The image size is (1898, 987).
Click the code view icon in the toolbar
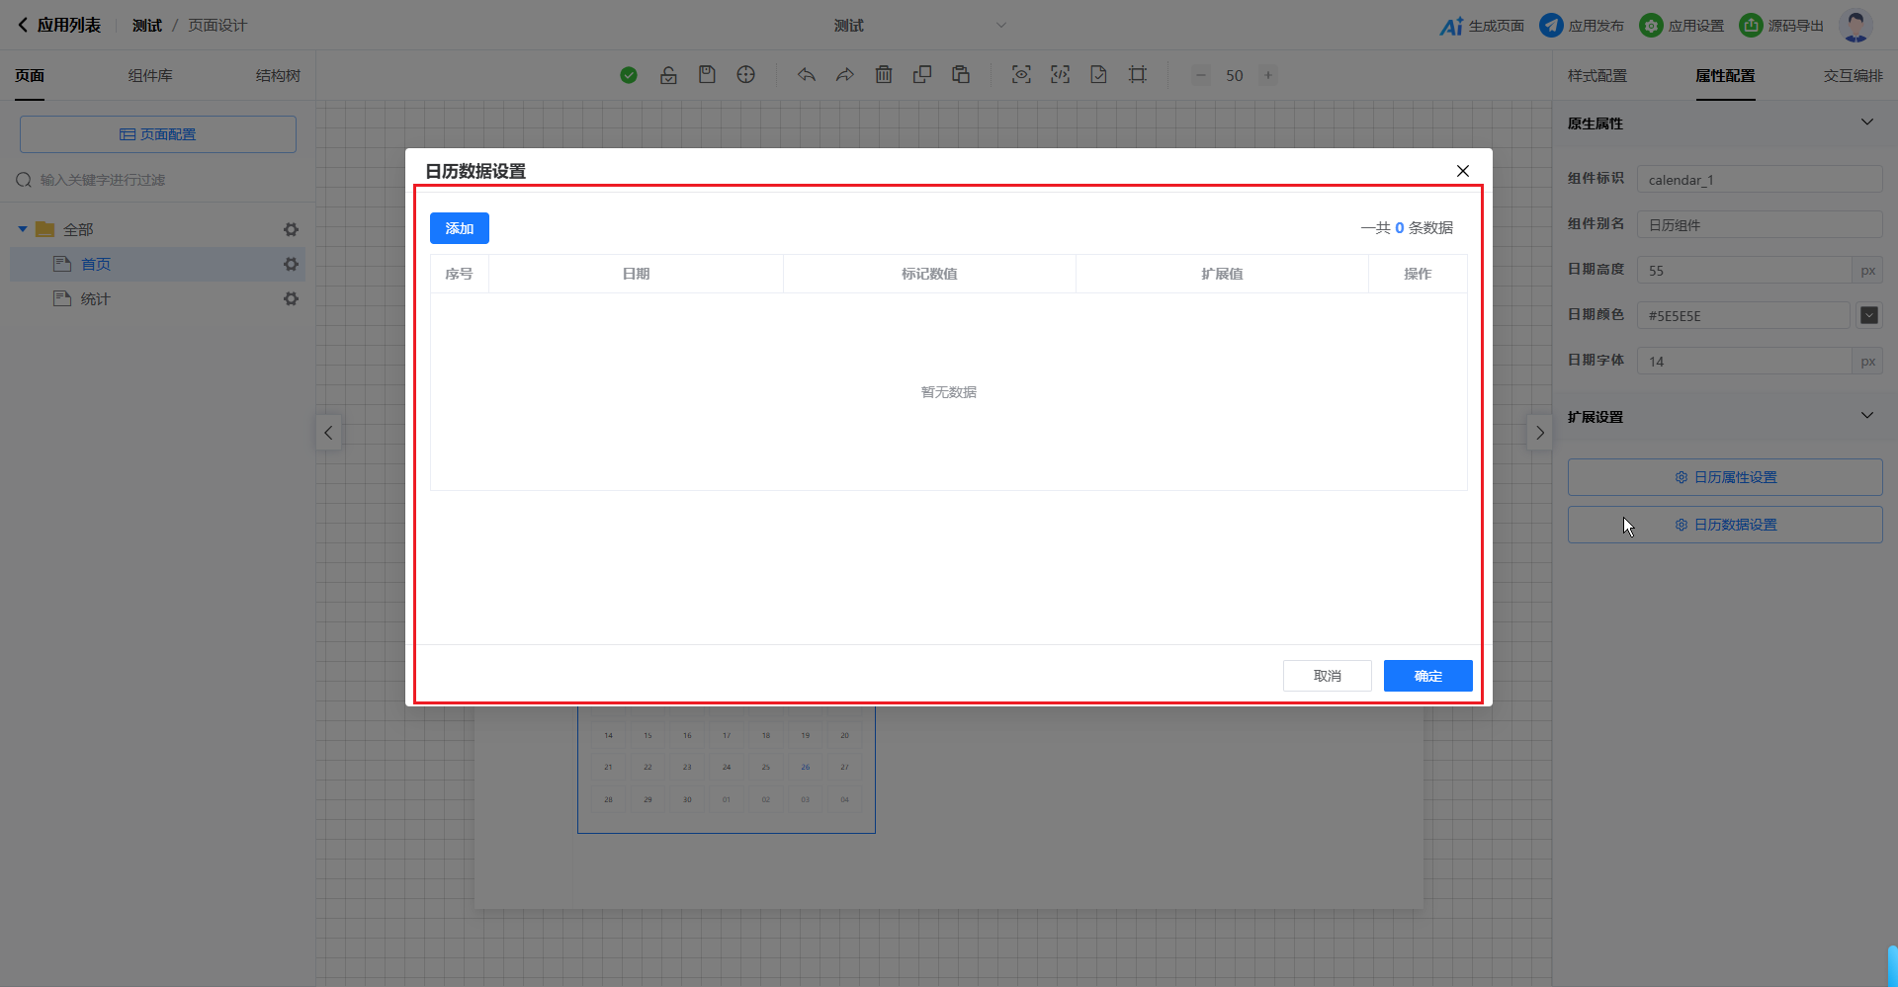1060,75
